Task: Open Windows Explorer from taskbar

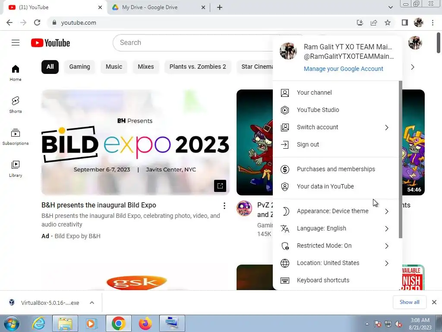Action: pos(65,323)
